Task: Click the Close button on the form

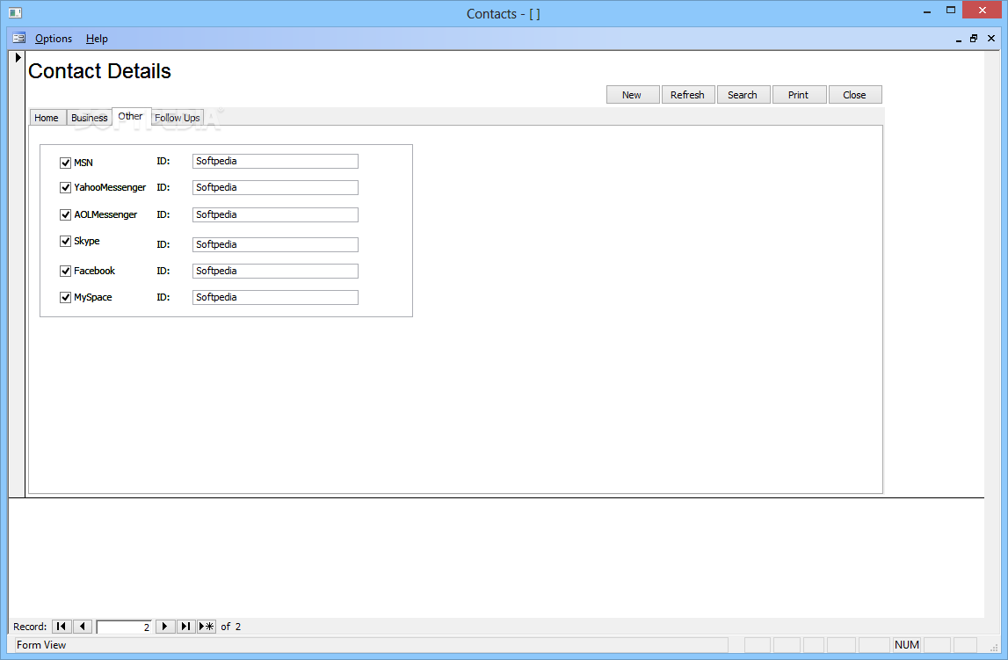Action: pos(855,94)
